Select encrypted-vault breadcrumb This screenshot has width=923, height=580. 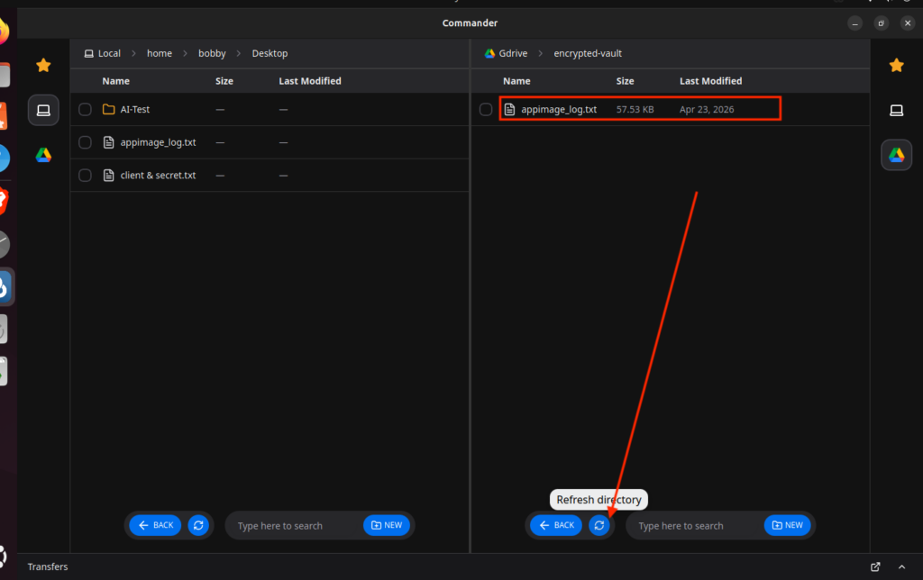click(x=588, y=53)
